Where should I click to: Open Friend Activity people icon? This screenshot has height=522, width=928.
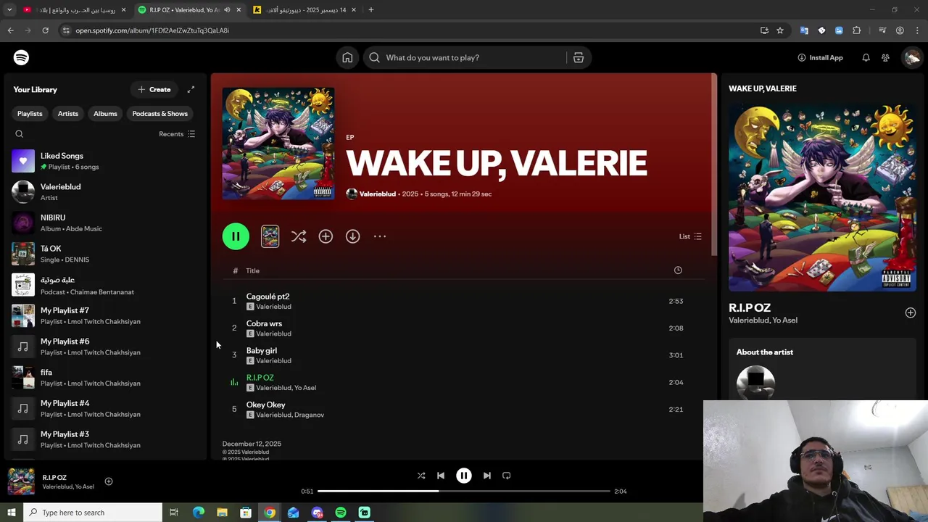[885, 57]
